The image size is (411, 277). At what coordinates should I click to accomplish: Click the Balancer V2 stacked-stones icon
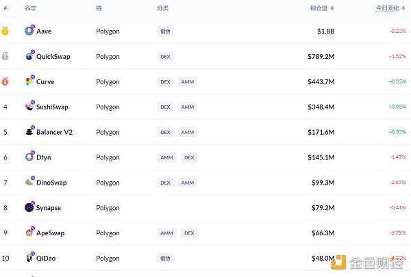click(x=29, y=132)
